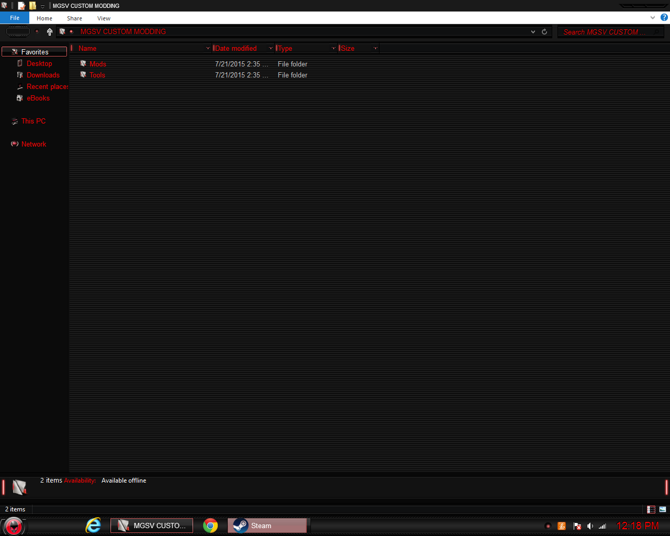
Task: Sort by the Size column header
Action: coord(348,48)
